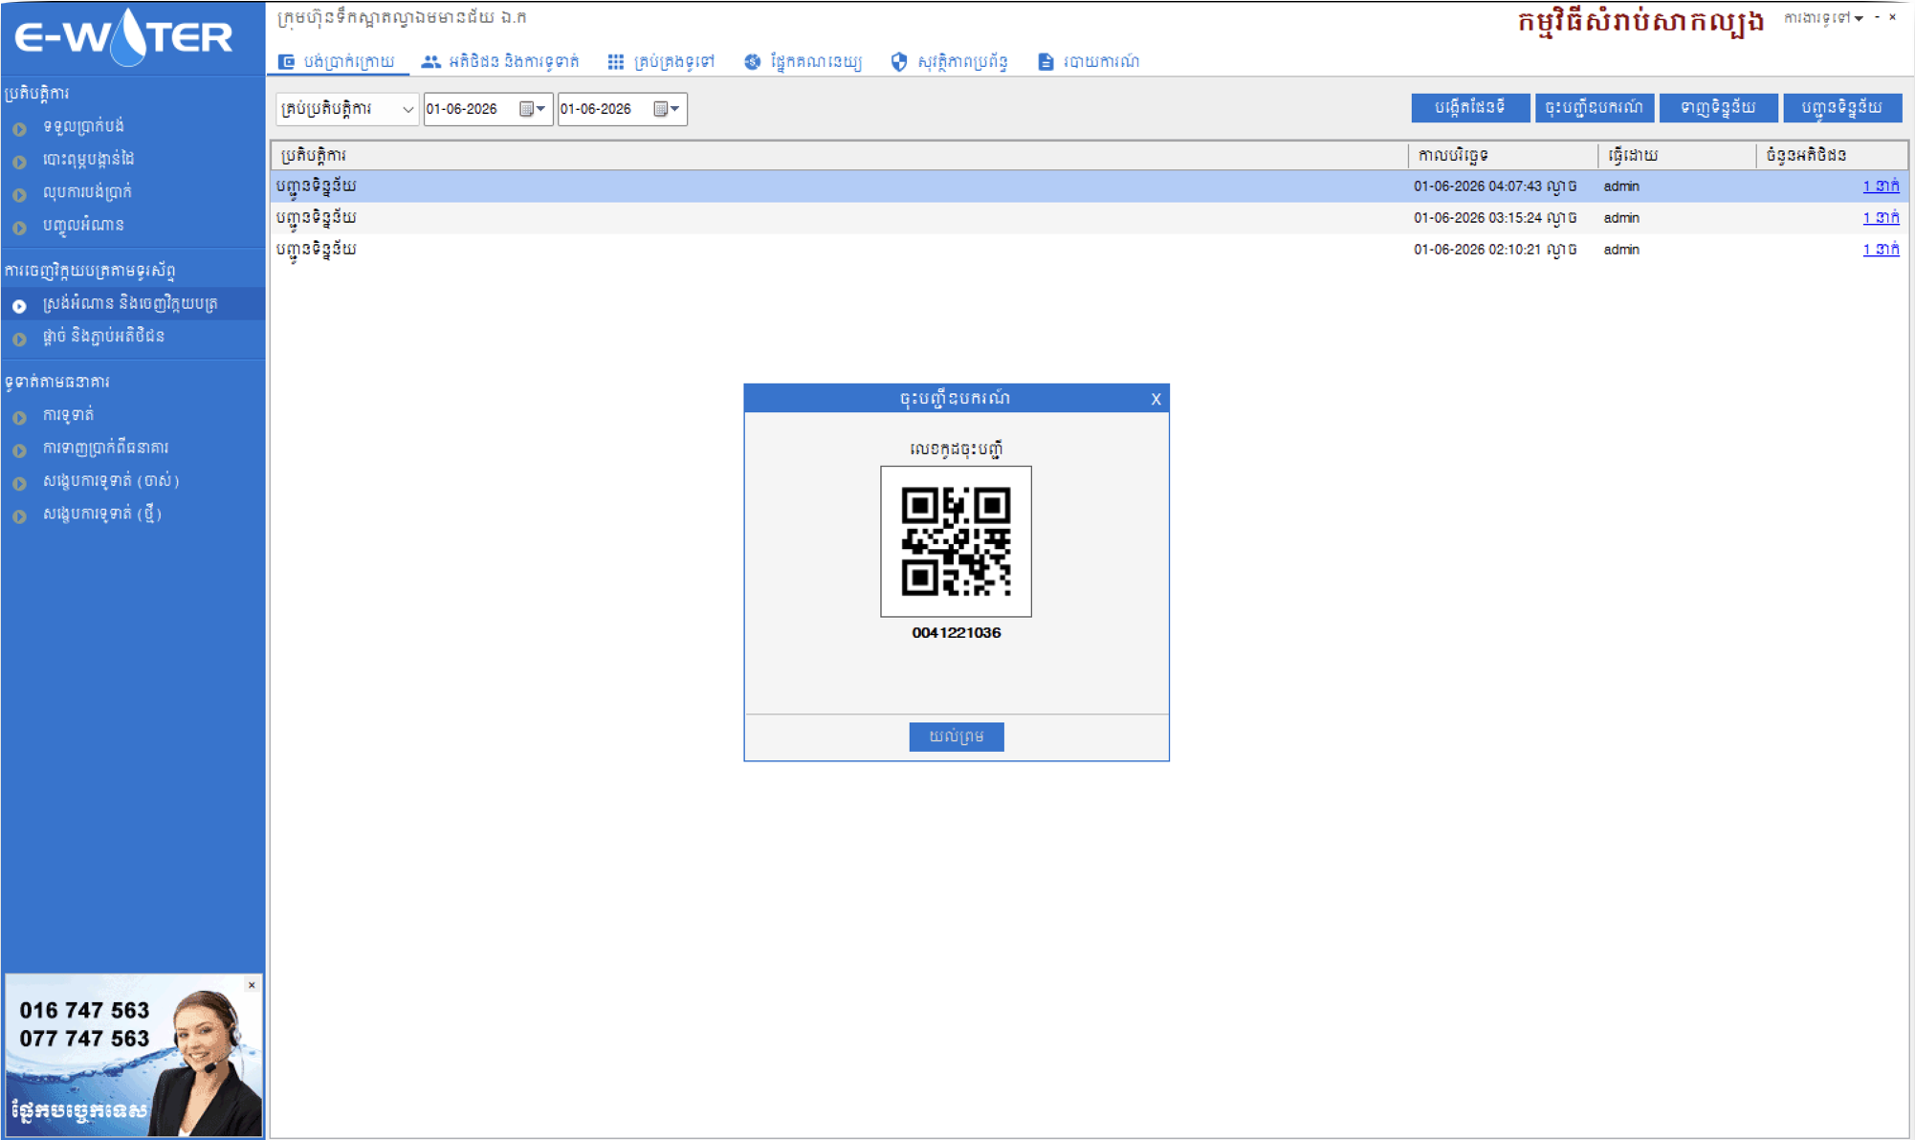Click the people icon for អតិថិជន និងការទូទាត់
This screenshot has height=1140, width=1915.
431,62
